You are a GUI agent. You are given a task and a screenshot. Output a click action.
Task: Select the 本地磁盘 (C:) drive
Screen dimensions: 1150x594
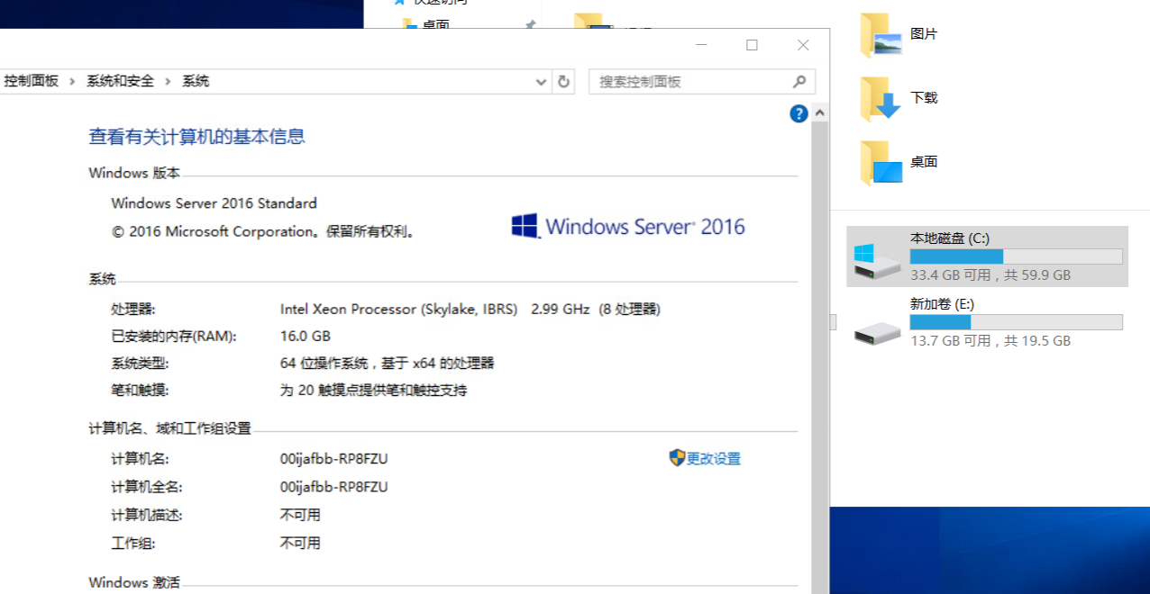(x=987, y=256)
